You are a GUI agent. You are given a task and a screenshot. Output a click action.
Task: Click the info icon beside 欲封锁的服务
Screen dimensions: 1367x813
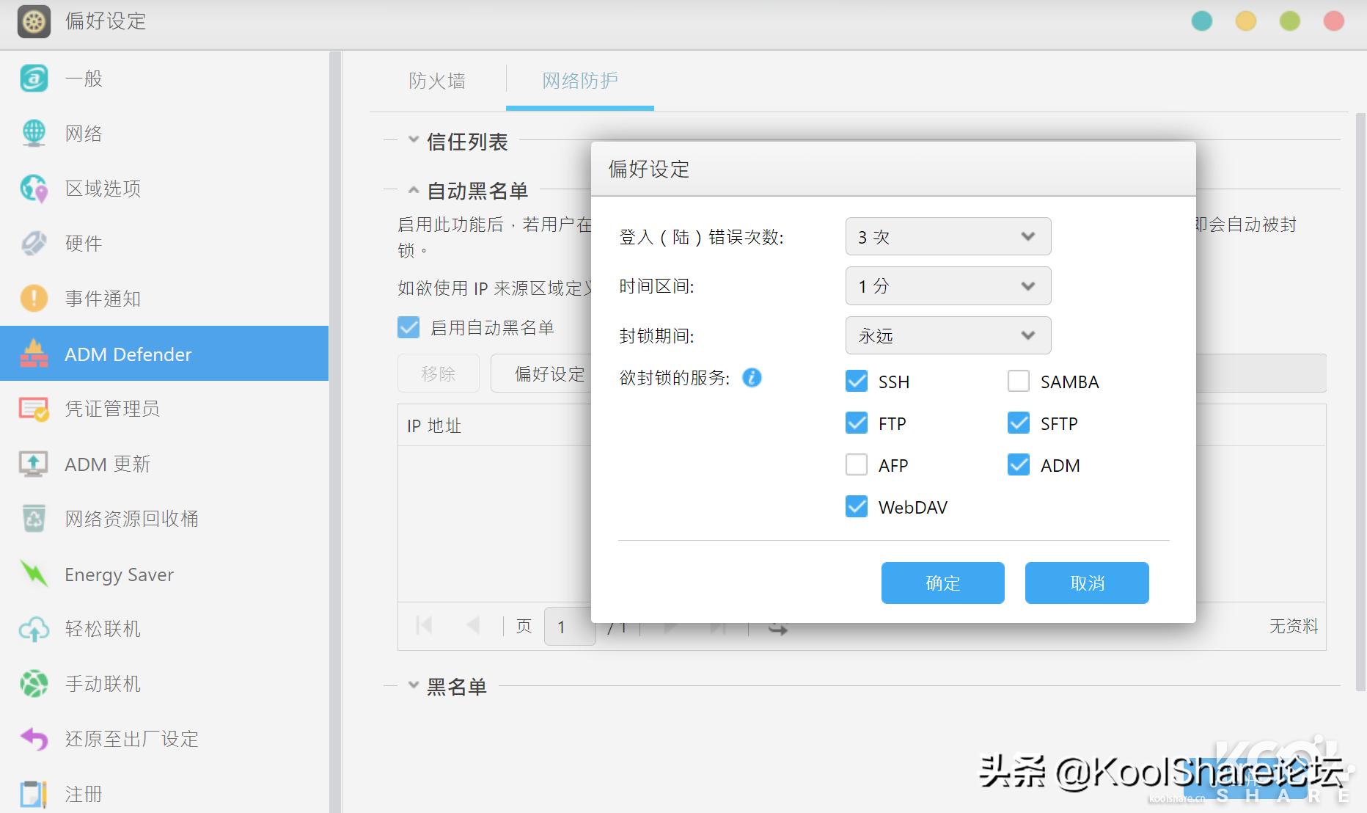[x=752, y=379]
